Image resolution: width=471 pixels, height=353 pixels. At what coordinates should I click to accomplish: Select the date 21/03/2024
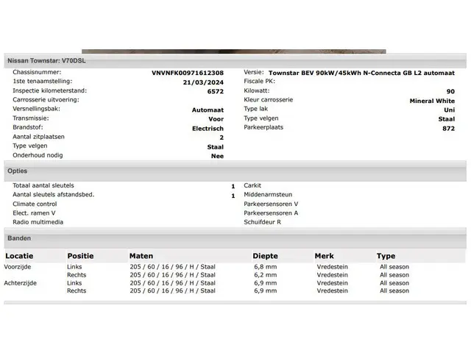coord(204,82)
